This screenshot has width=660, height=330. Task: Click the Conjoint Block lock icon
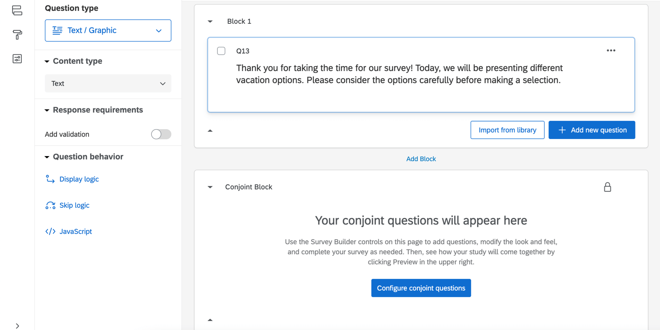coord(607,187)
